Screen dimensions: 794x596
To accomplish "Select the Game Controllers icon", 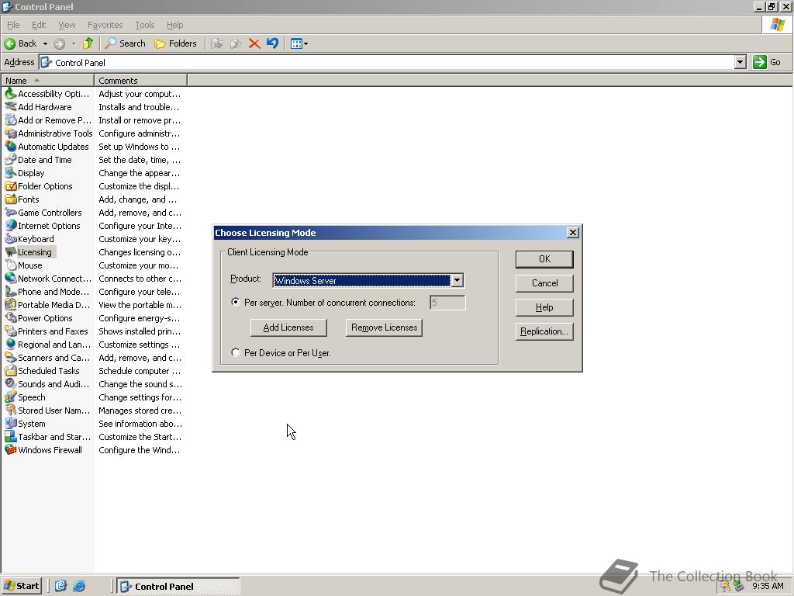I will coord(11,213).
